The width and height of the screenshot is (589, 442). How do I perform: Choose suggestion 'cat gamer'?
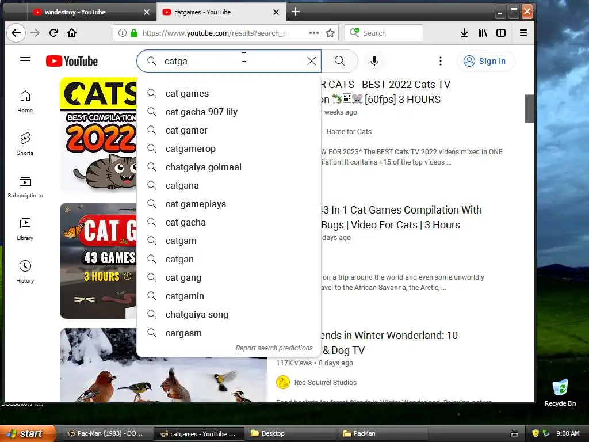[x=229, y=131]
